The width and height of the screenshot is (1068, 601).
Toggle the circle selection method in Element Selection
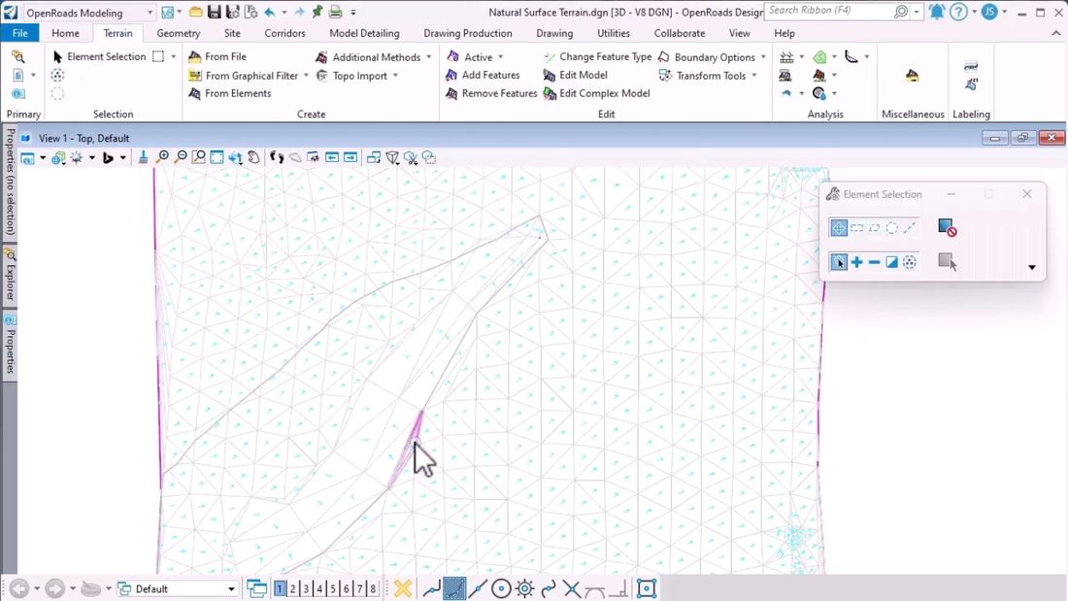point(892,226)
